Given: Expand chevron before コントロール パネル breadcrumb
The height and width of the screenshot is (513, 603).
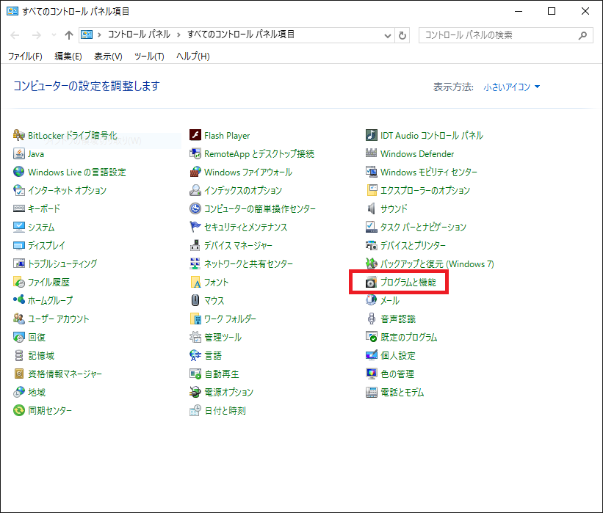Looking at the screenshot, I should coord(99,35).
